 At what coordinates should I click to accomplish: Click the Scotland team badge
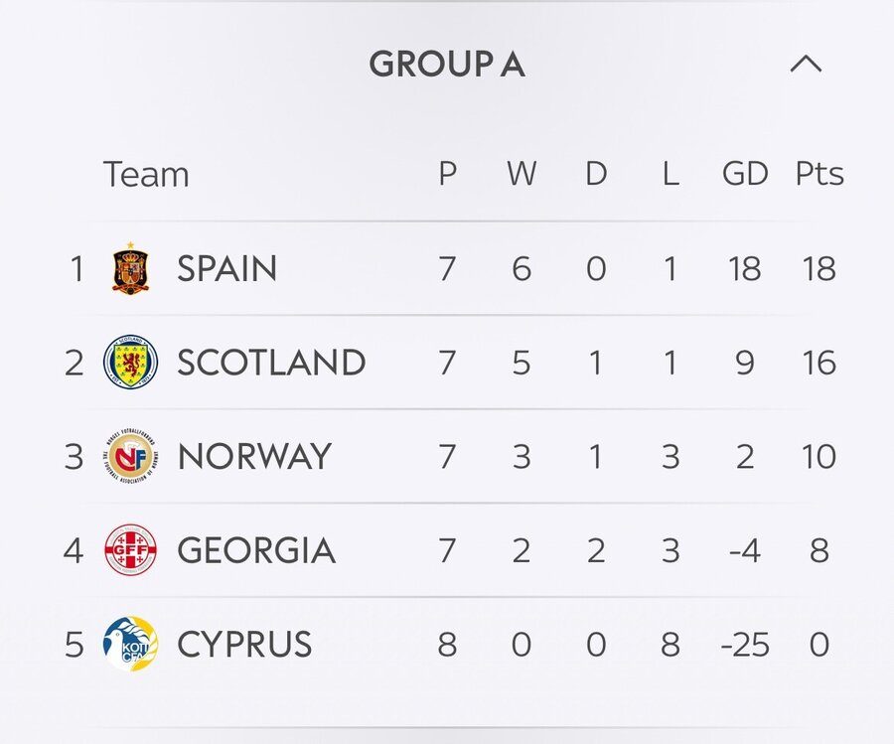[130, 362]
